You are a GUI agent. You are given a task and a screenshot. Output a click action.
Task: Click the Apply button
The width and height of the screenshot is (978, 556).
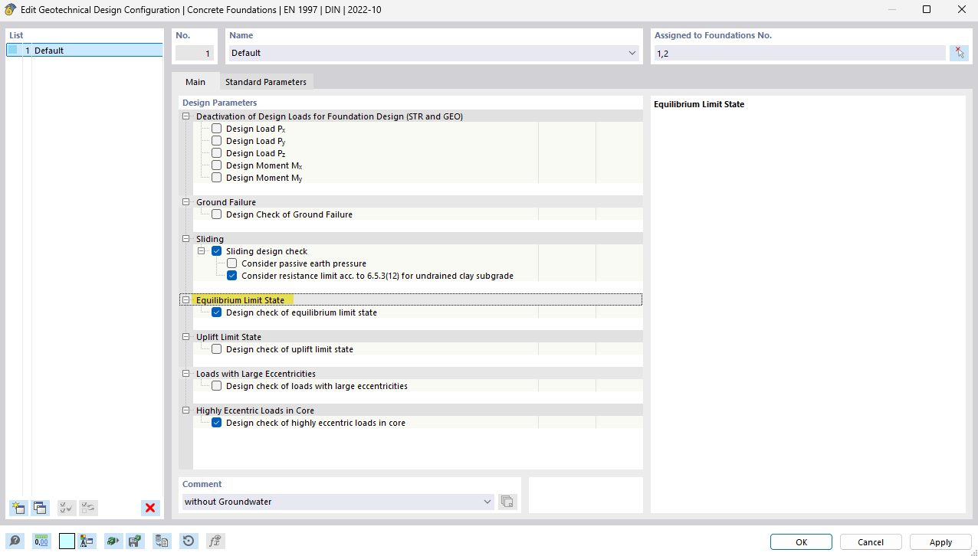[x=940, y=542]
